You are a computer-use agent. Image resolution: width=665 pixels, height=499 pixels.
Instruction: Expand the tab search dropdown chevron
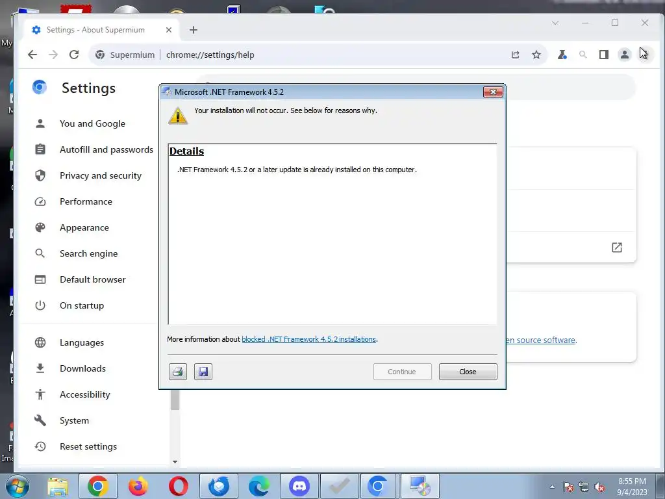coord(555,23)
